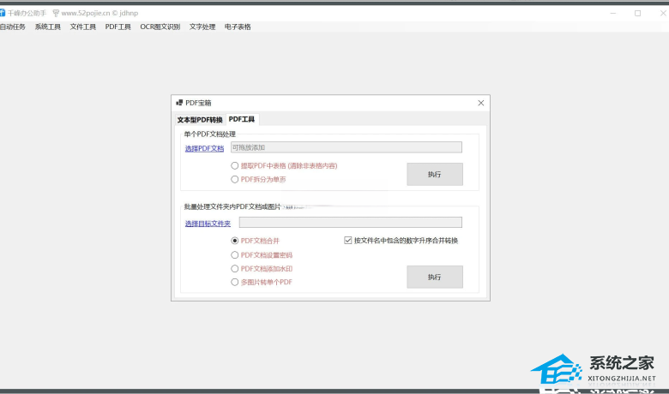Click the 选择目标文件夹 link
This screenshot has height=394, width=669.
click(x=208, y=224)
